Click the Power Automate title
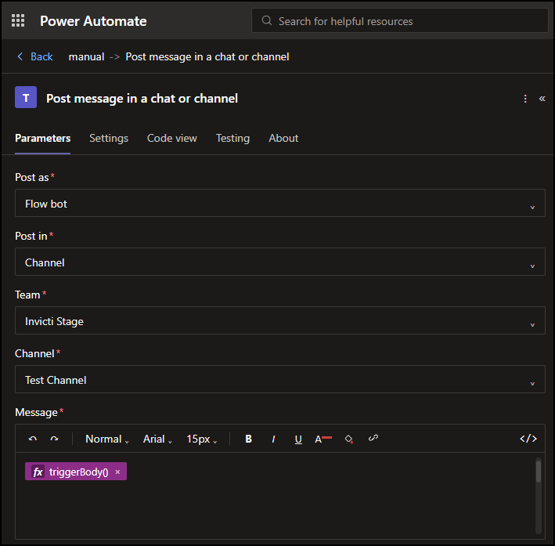 (x=93, y=21)
